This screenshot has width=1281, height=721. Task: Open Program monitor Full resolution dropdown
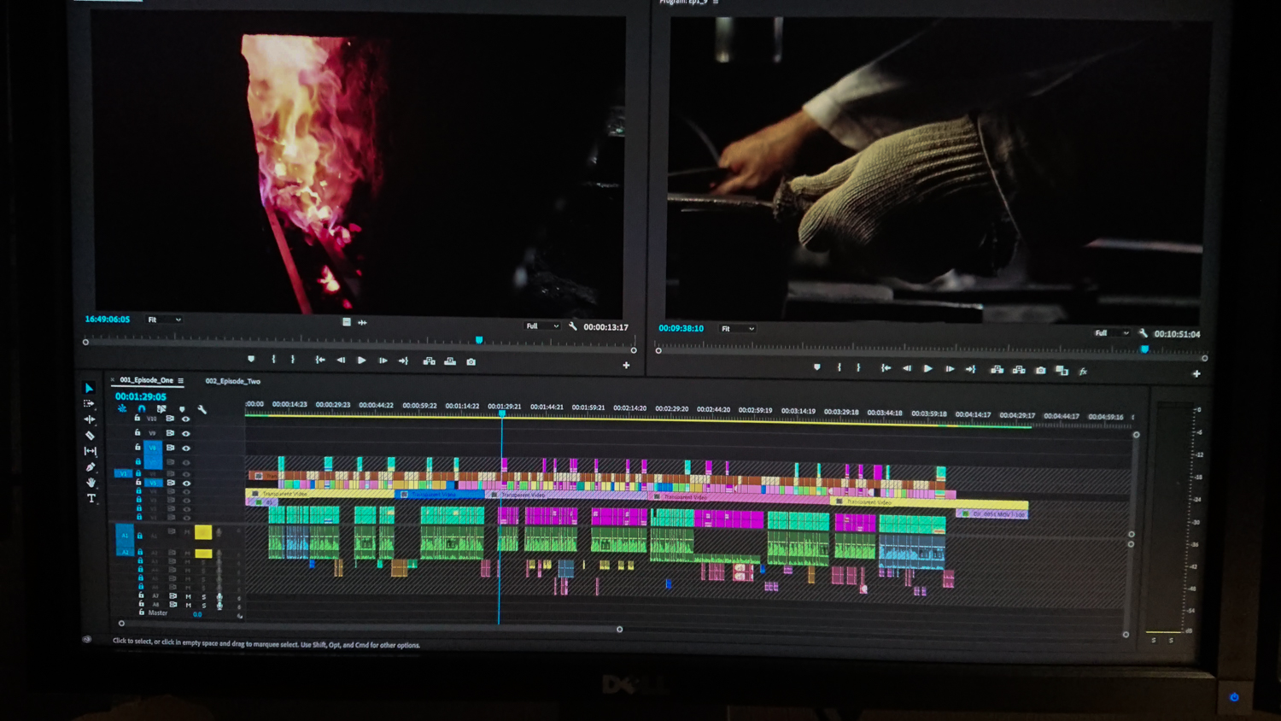click(1112, 333)
